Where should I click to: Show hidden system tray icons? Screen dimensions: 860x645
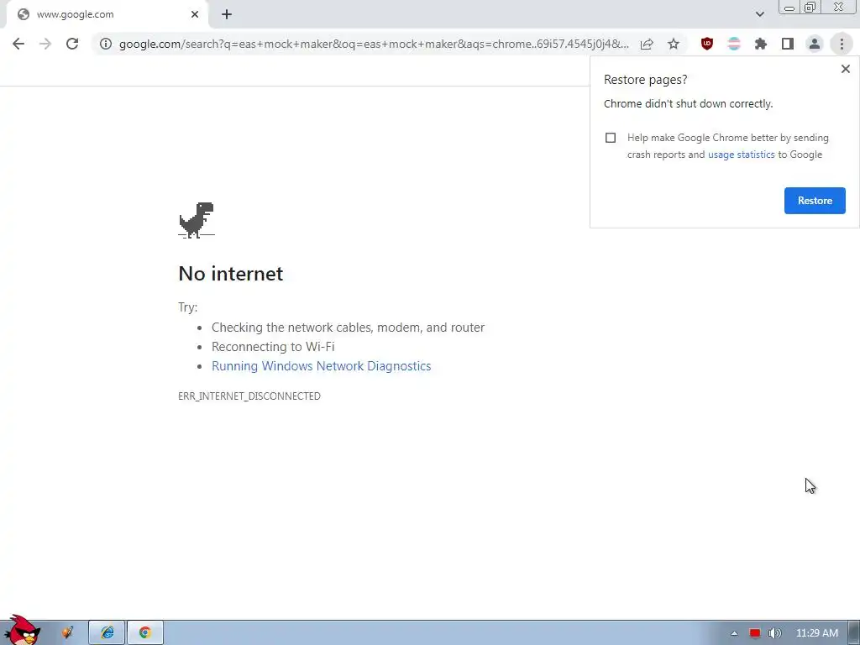[734, 633]
